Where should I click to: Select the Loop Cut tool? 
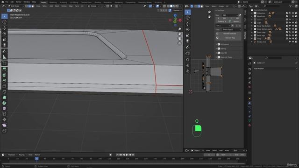click(x=4, y=86)
